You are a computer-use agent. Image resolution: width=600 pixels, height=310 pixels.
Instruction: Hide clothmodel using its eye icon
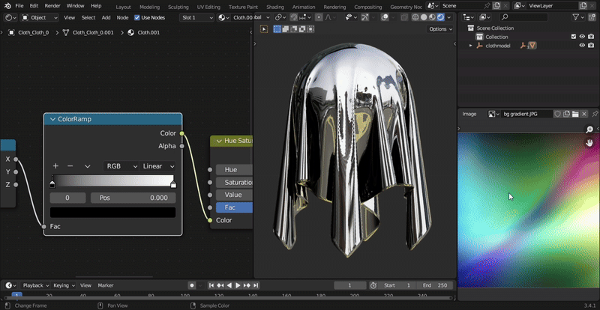click(582, 46)
